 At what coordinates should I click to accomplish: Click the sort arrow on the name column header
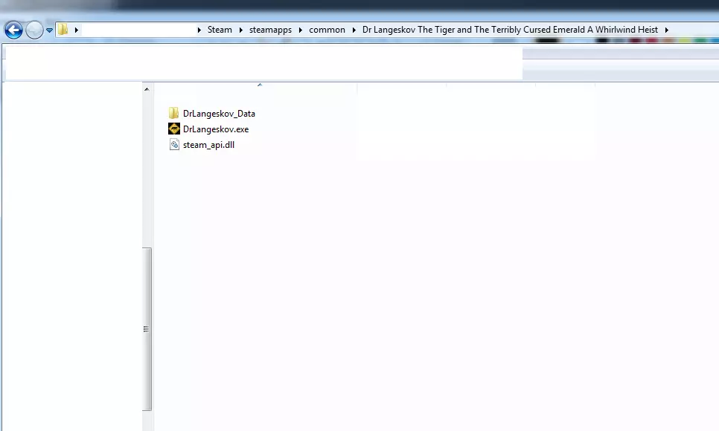click(260, 85)
